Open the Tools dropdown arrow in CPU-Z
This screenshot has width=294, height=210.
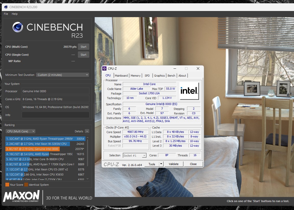coord(161,164)
